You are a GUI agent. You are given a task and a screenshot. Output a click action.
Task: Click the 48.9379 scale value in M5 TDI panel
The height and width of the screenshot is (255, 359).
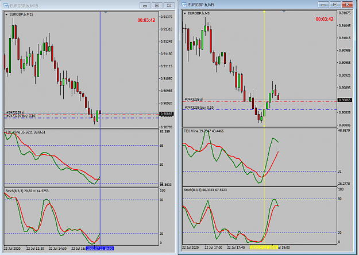tap(344, 130)
